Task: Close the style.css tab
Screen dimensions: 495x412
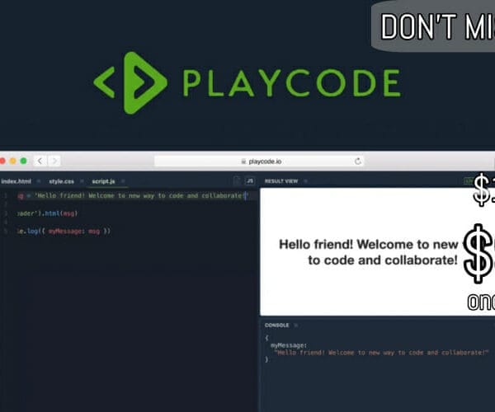Action: [82, 181]
